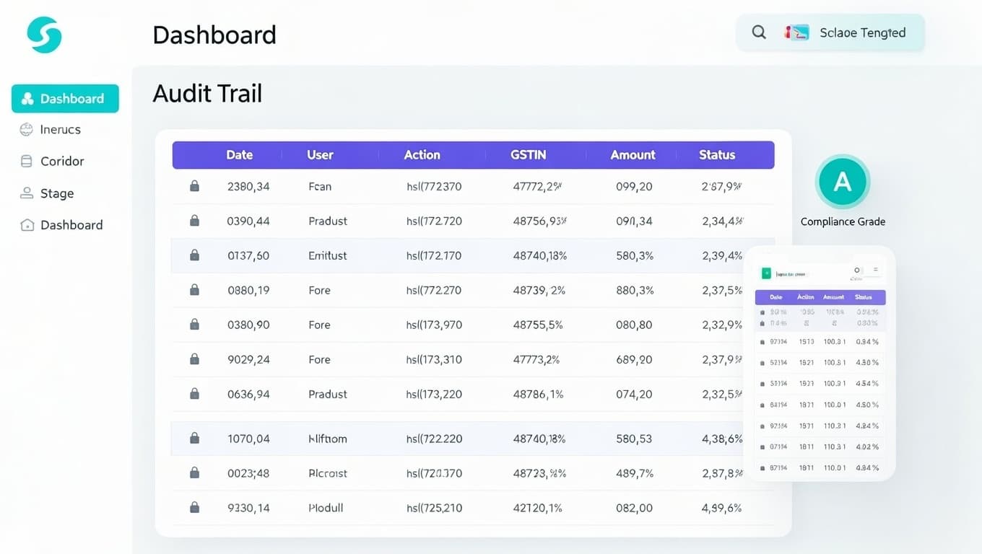Sort the table by the Date column header

[239, 155]
